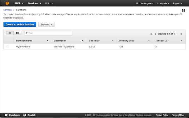
Task: Click the Code size column header
Action: (x=94, y=41)
